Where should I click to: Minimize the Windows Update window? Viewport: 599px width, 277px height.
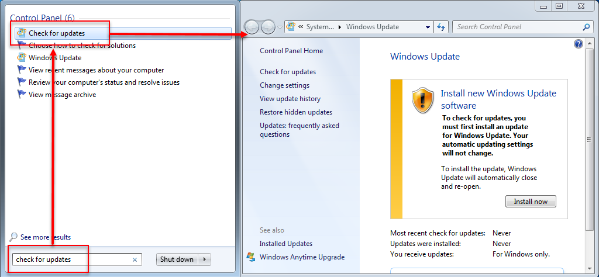coord(545,5)
